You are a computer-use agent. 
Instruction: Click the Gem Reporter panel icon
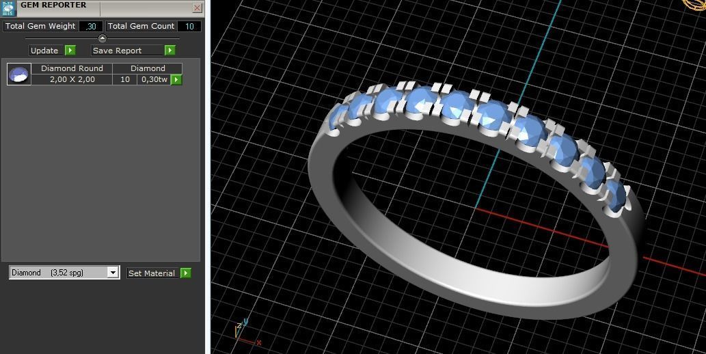click(x=9, y=8)
